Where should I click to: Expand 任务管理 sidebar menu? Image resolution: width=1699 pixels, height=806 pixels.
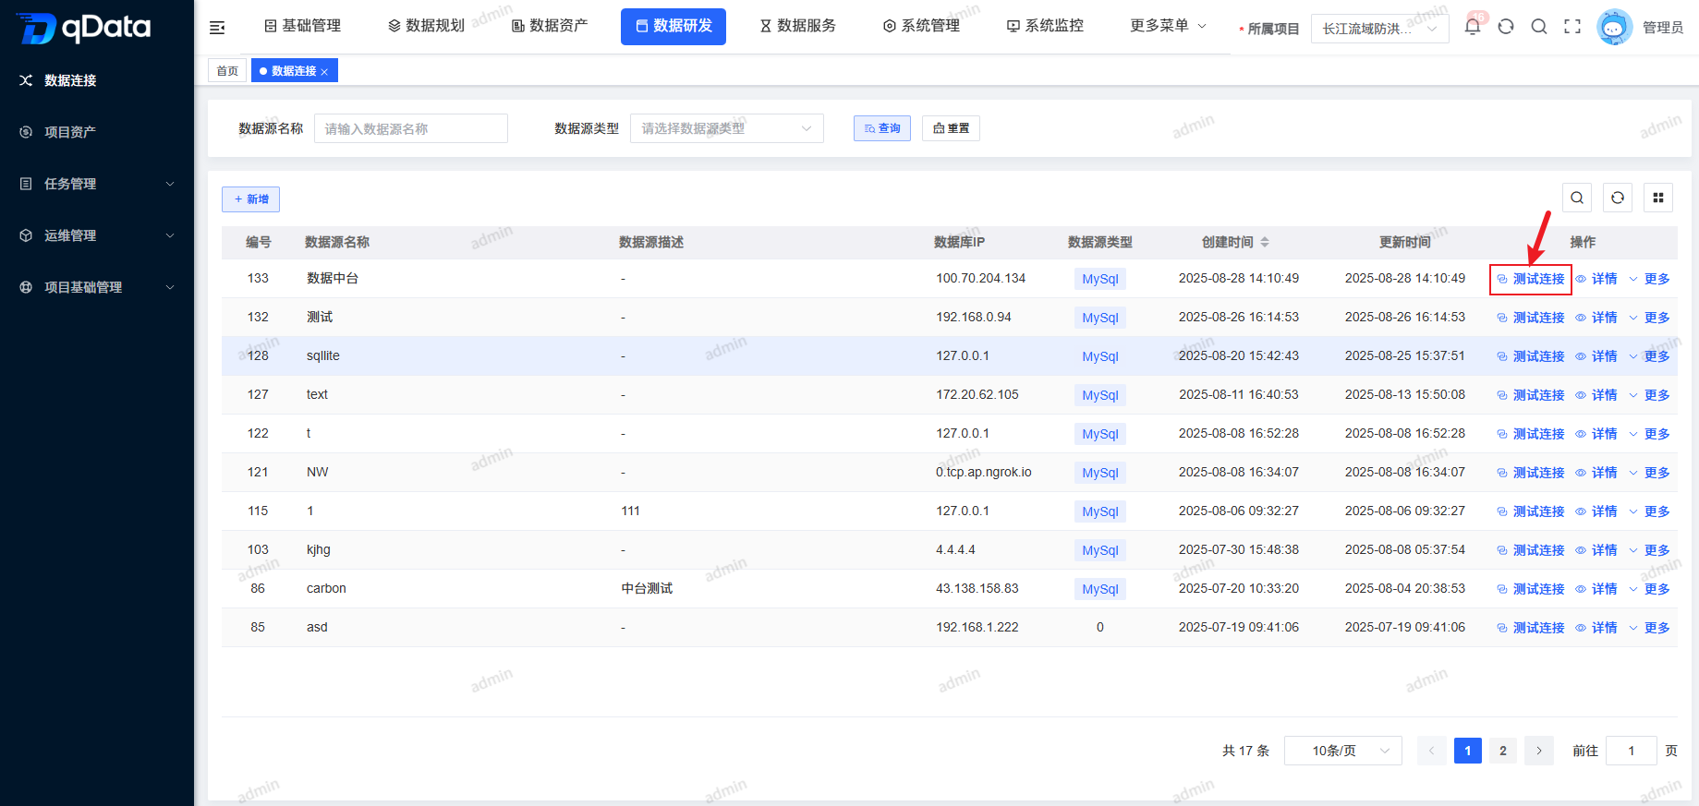[97, 184]
